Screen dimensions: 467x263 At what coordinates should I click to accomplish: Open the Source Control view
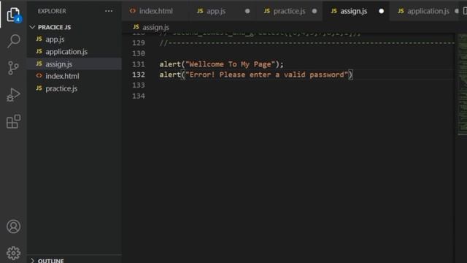[13, 68]
